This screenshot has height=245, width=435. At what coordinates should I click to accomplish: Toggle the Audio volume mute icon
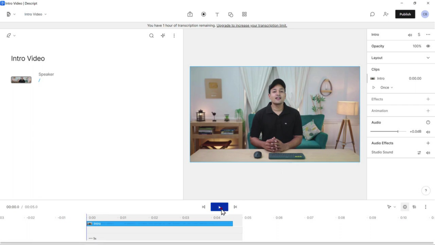coord(428,132)
